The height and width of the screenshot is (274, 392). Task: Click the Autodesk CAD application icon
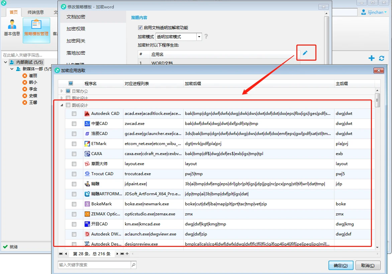point(87,114)
